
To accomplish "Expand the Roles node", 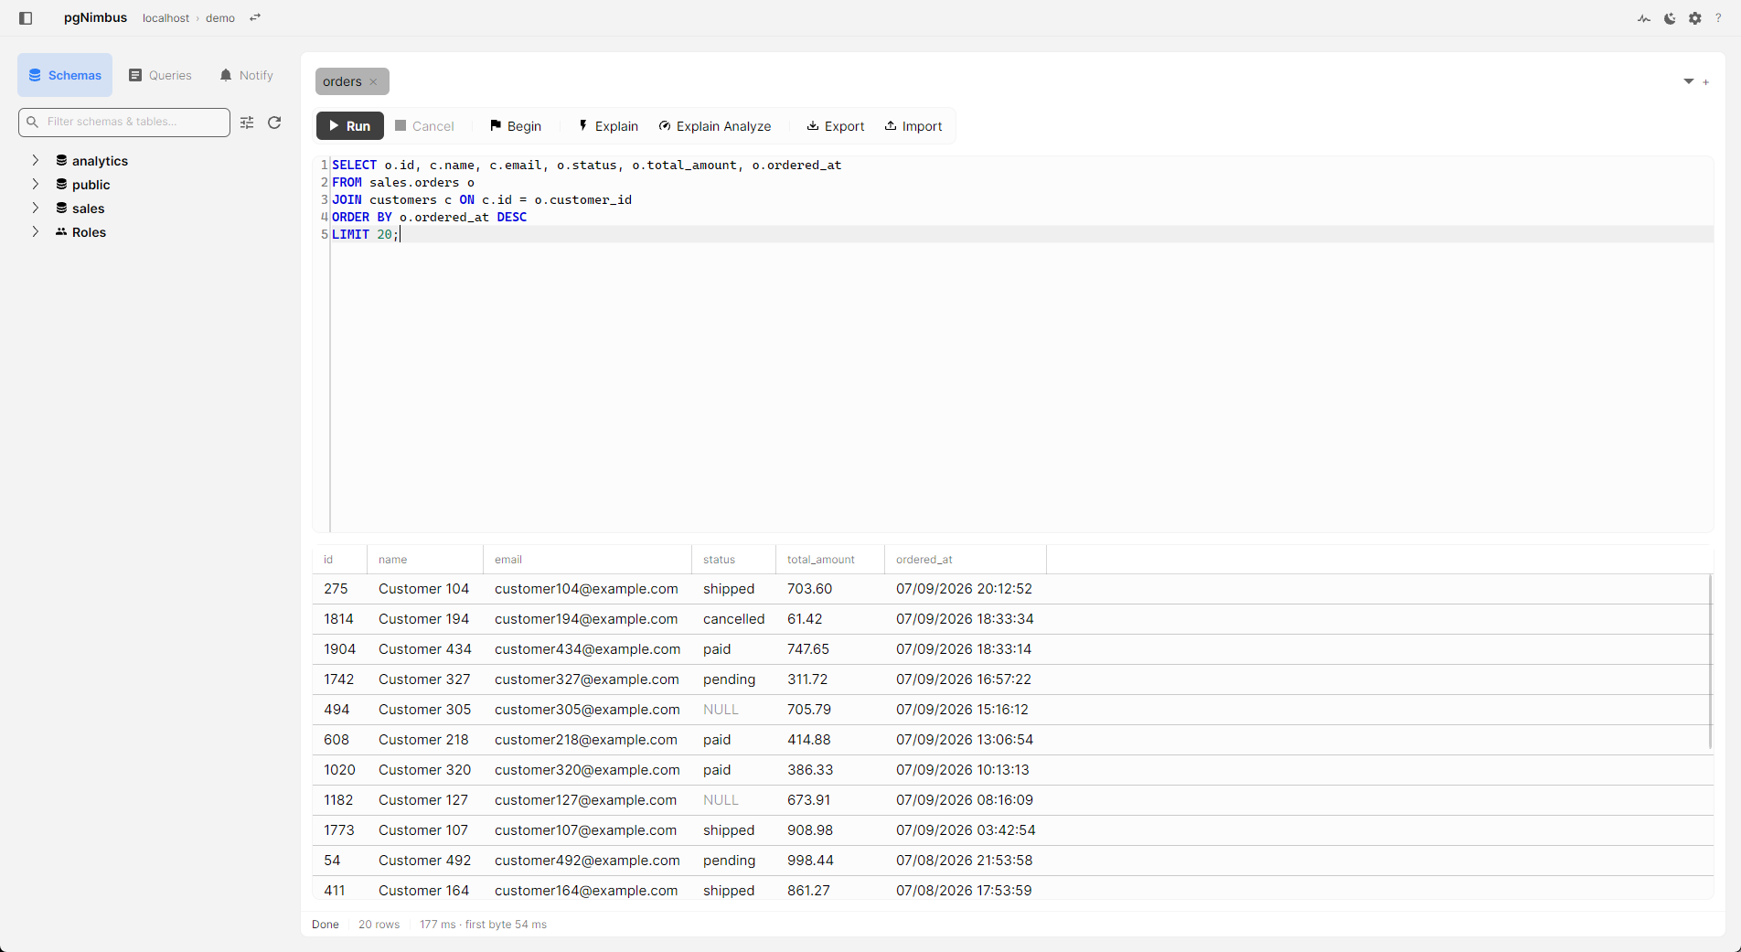I will (36, 231).
